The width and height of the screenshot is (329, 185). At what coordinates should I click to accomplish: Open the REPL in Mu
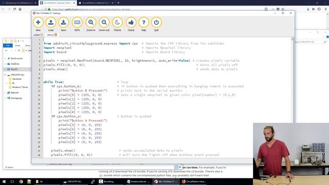[77, 23]
